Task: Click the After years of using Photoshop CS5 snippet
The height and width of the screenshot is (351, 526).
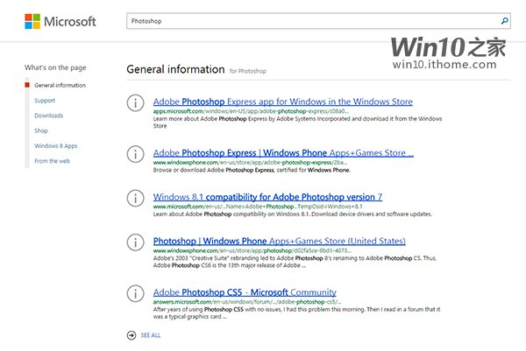Action: pyautogui.click(x=296, y=312)
